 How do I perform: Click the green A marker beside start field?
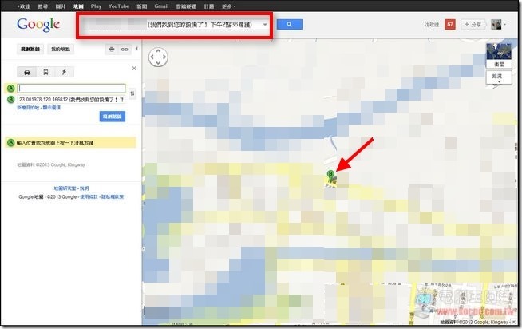coord(11,89)
